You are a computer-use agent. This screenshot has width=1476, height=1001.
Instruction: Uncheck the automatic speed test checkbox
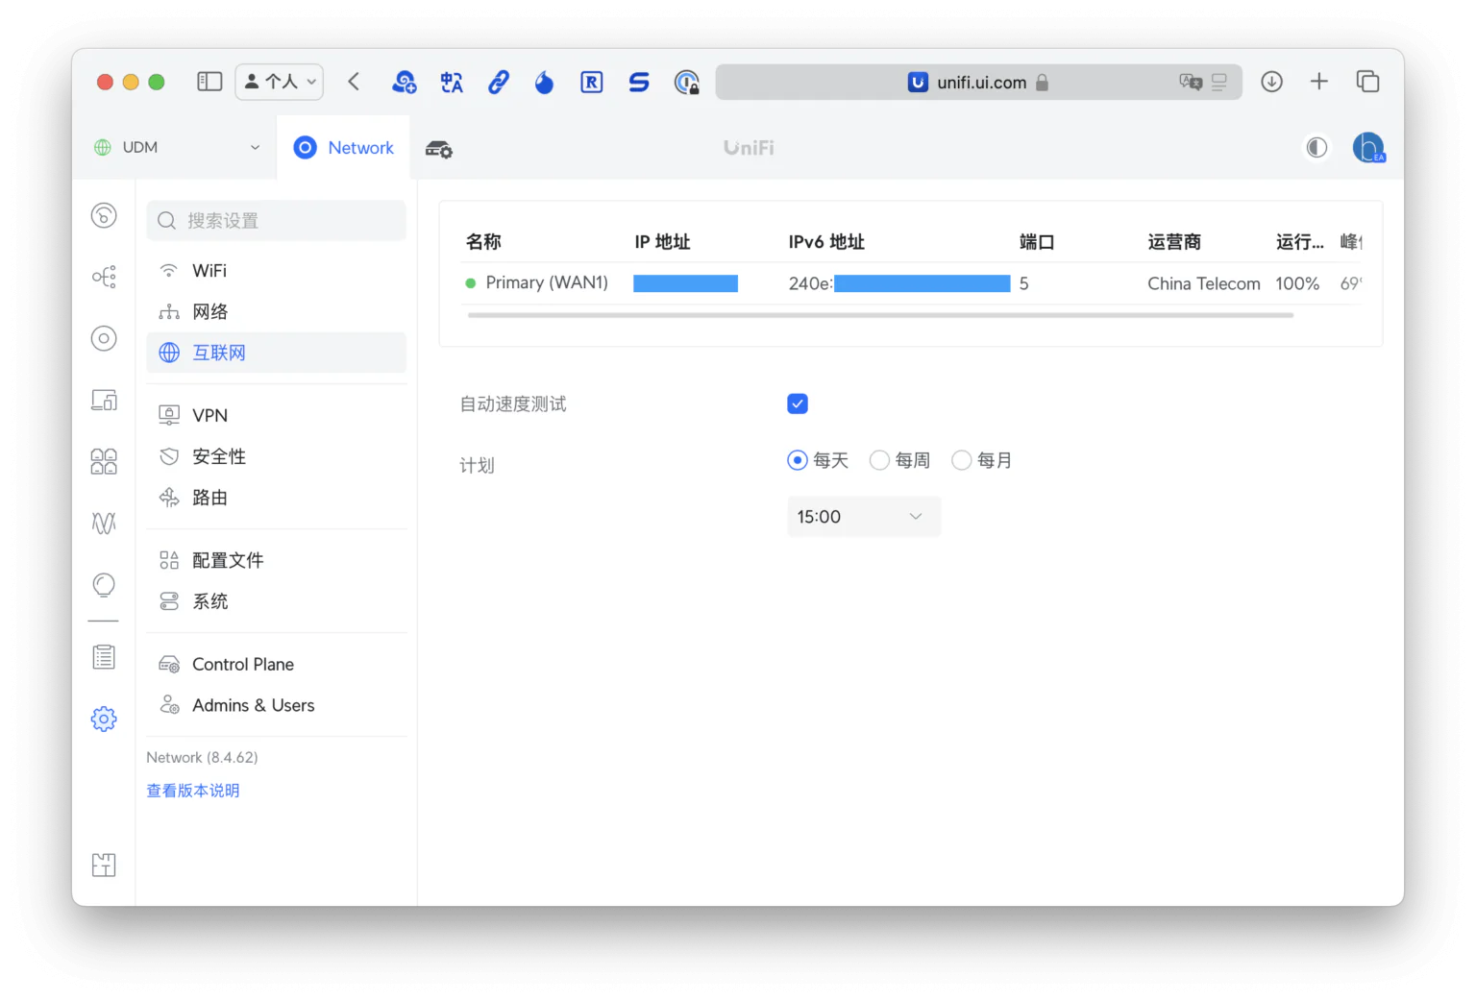(798, 403)
